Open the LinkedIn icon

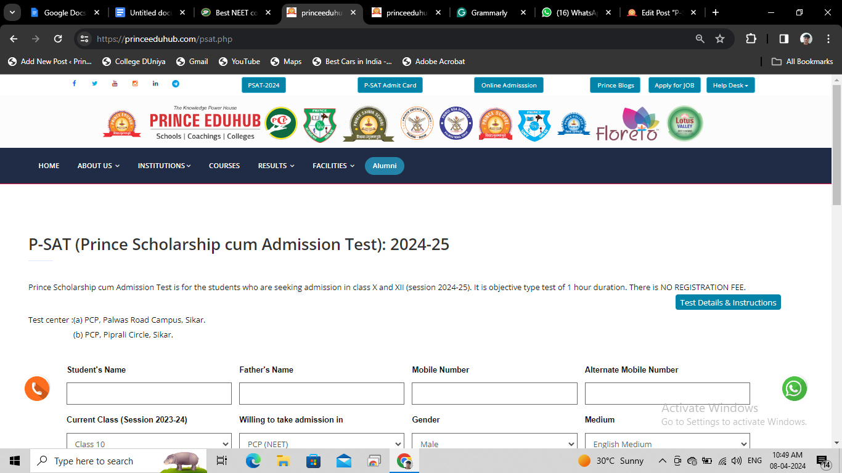click(x=155, y=84)
